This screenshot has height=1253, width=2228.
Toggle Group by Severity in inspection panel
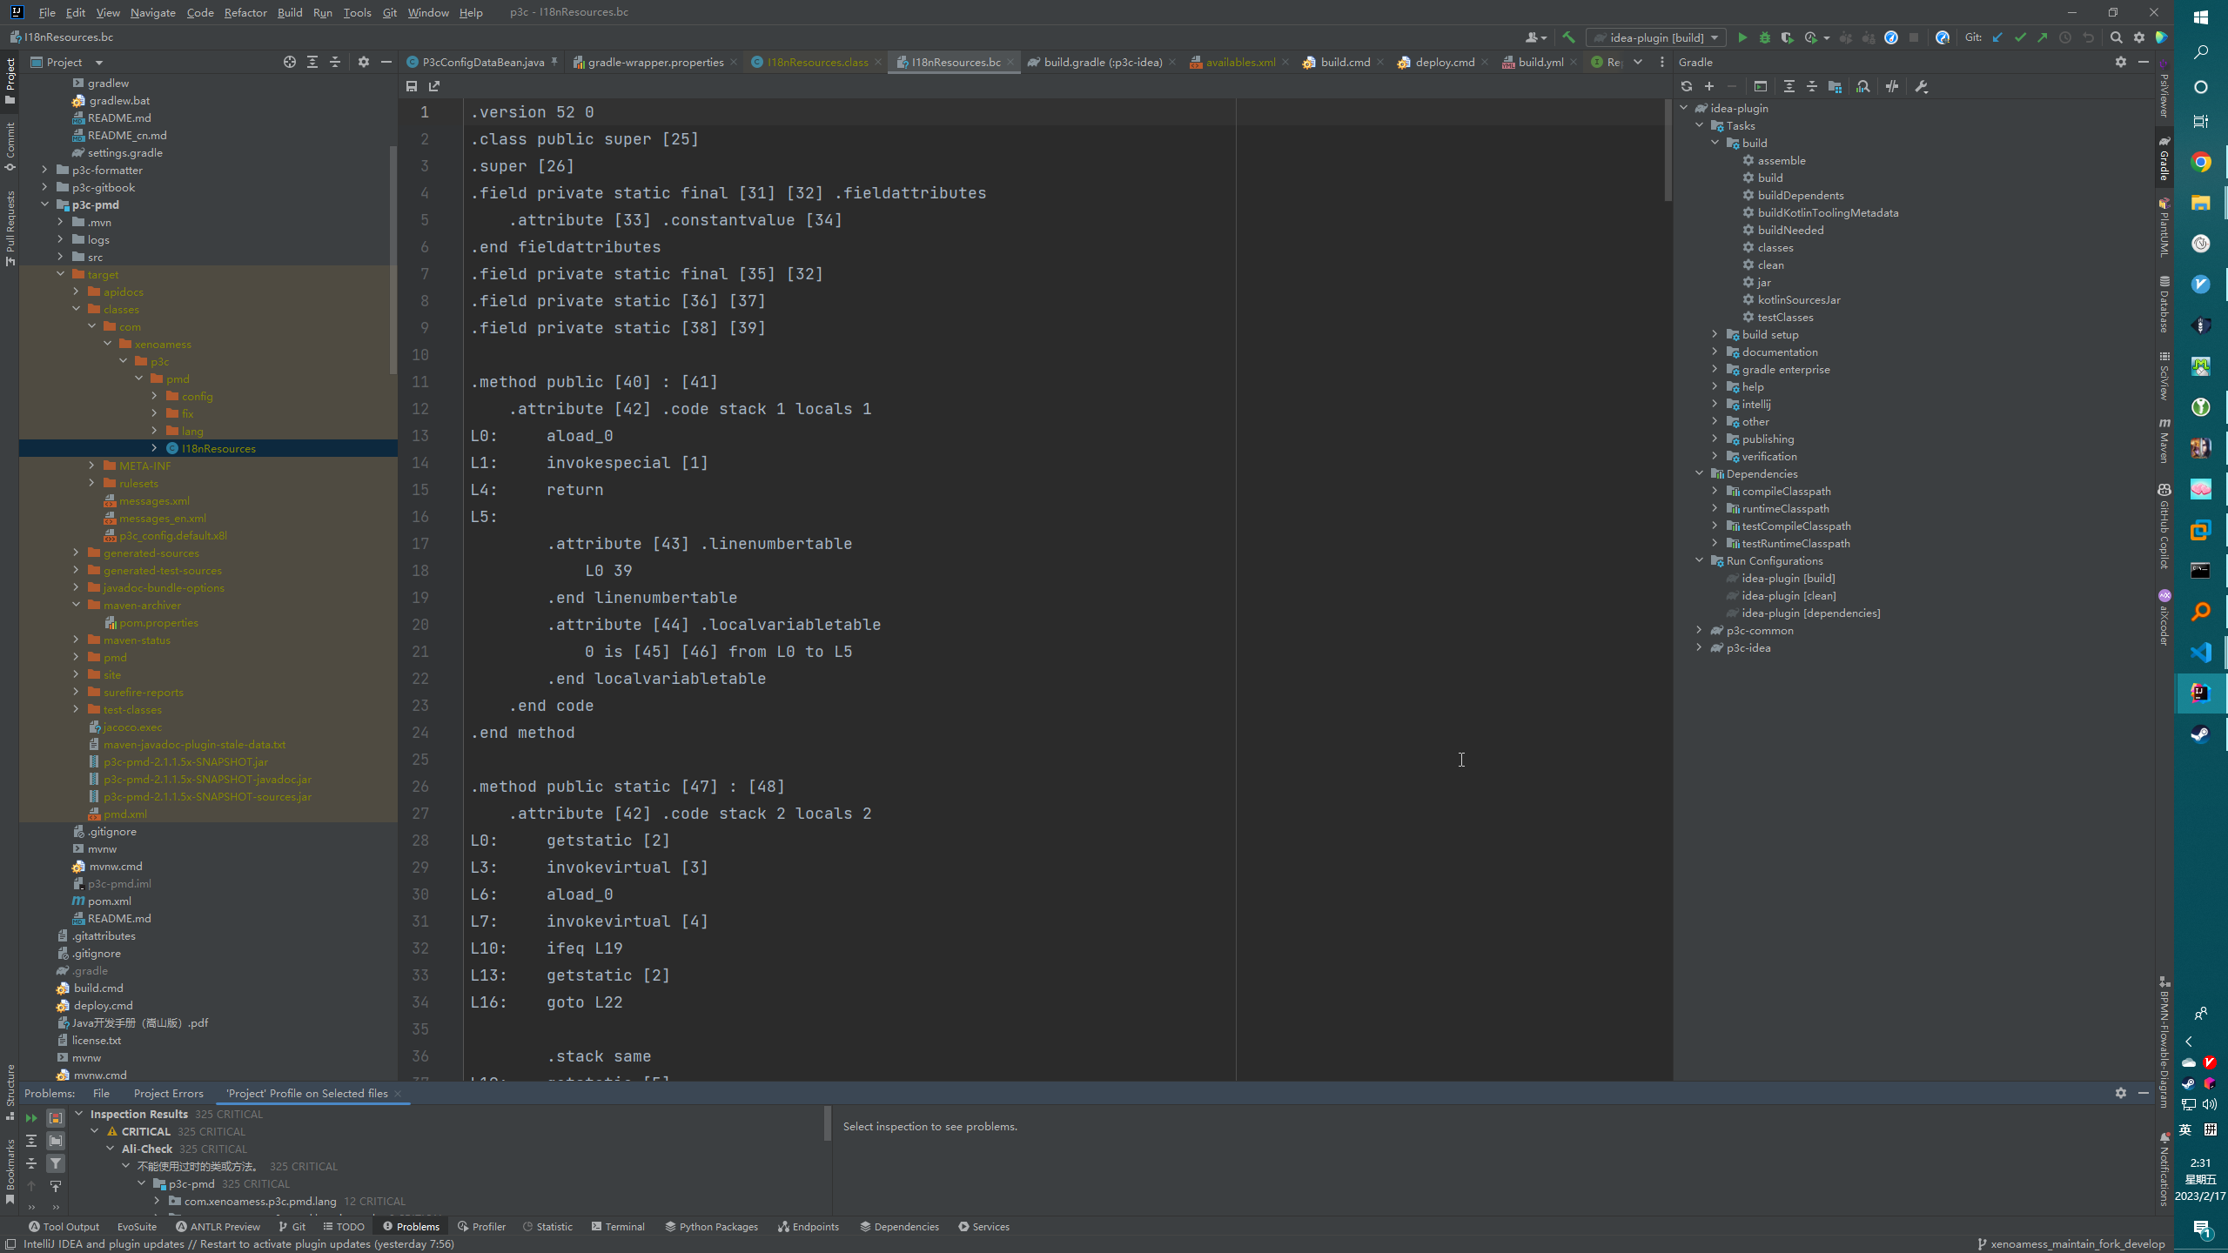(55, 1117)
